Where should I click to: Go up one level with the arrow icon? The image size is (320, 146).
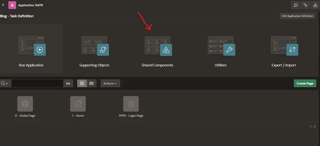point(3,5)
